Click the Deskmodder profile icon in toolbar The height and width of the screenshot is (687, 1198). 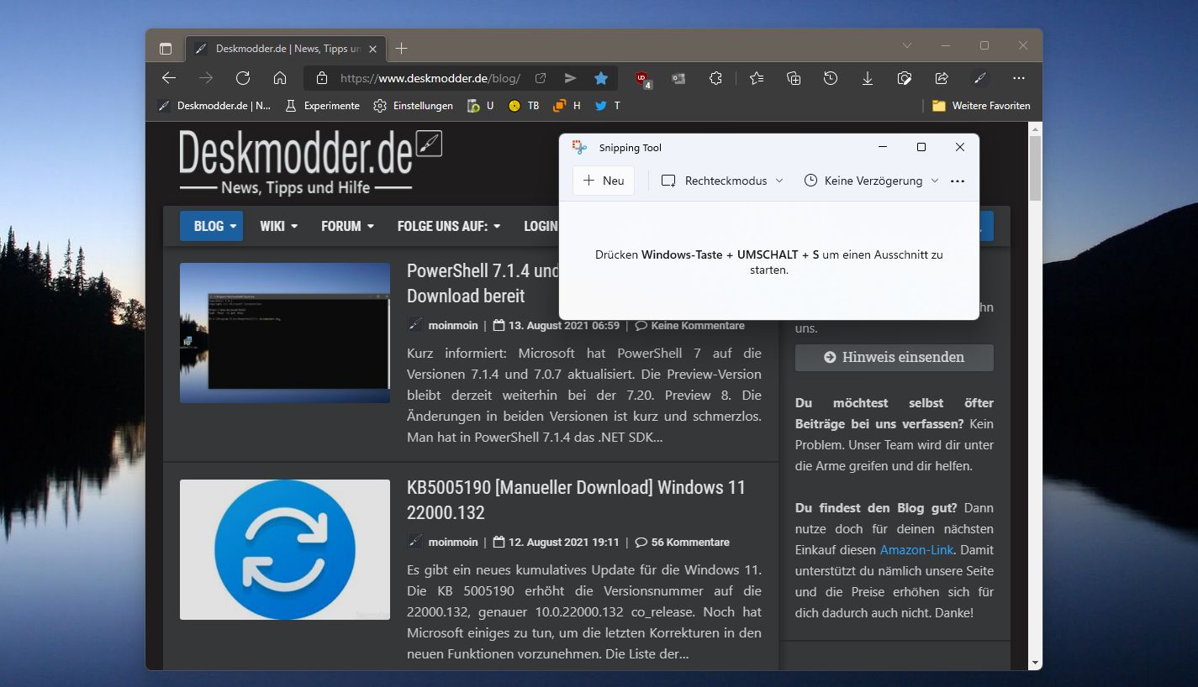coord(979,78)
